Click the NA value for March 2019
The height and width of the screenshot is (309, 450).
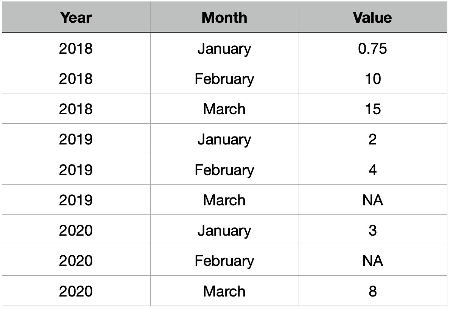pyautogui.click(x=372, y=200)
